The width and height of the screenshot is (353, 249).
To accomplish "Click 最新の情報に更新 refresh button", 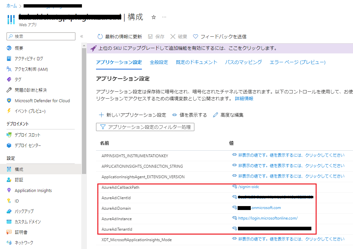I will [x=120, y=36].
